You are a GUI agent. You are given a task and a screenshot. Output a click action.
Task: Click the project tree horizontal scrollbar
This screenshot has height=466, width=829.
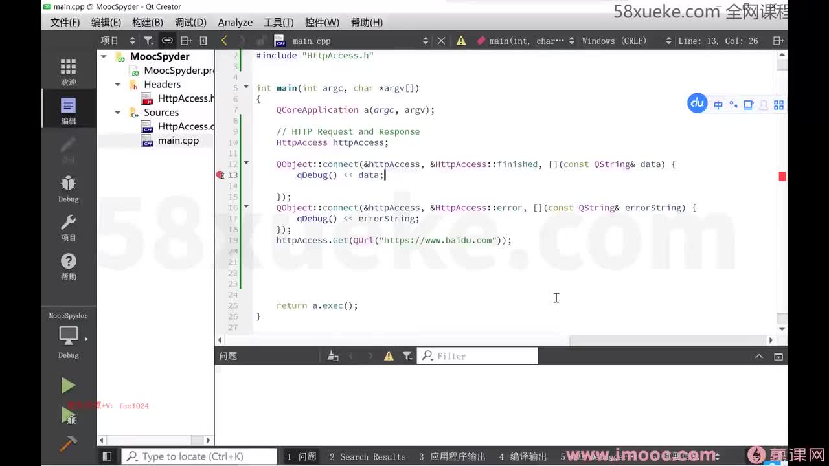[x=155, y=440]
